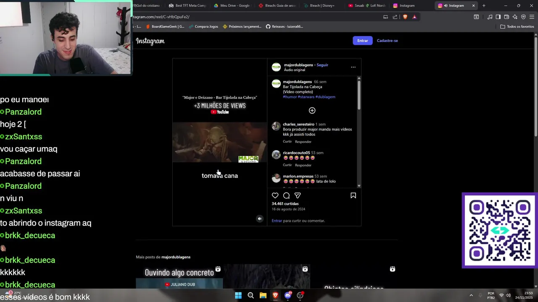Click the reel video area
The width and height of the screenshot is (538, 302).
coord(219,142)
